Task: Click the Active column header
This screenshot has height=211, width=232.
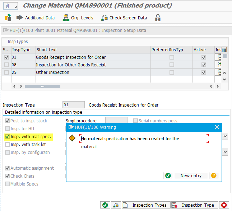Action: tap(204, 50)
